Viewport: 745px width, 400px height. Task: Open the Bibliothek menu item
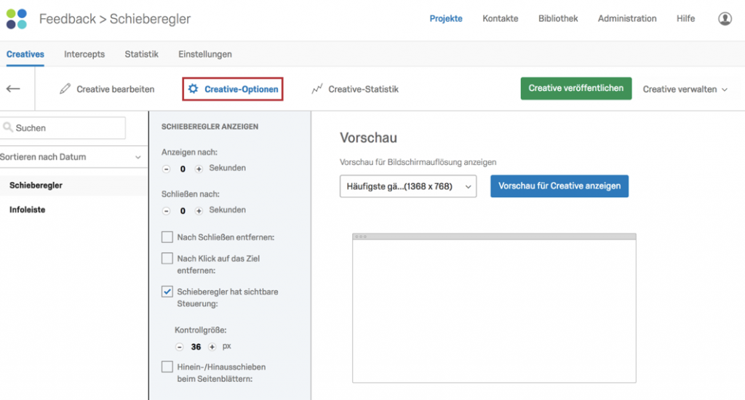coord(558,18)
